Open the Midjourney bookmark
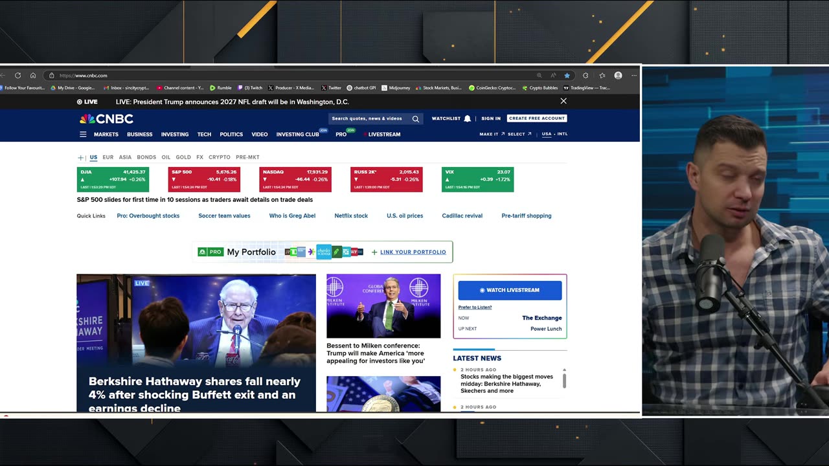Viewport: 829px width, 466px height. [x=396, y=88]
